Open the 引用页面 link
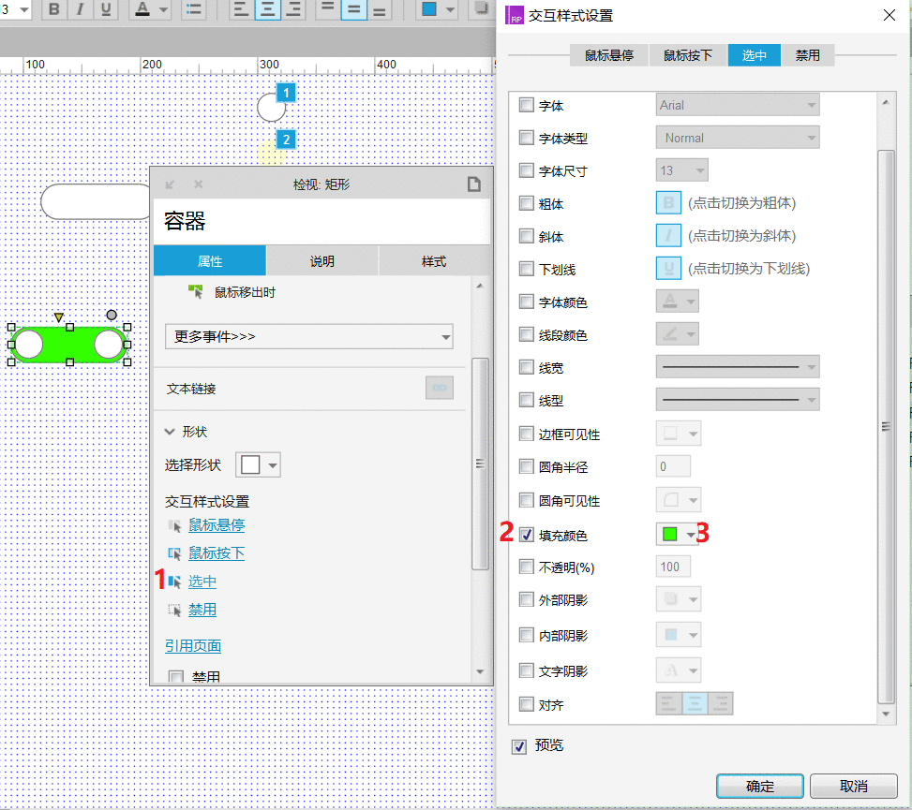912x810 pixels. click(193, 645)
